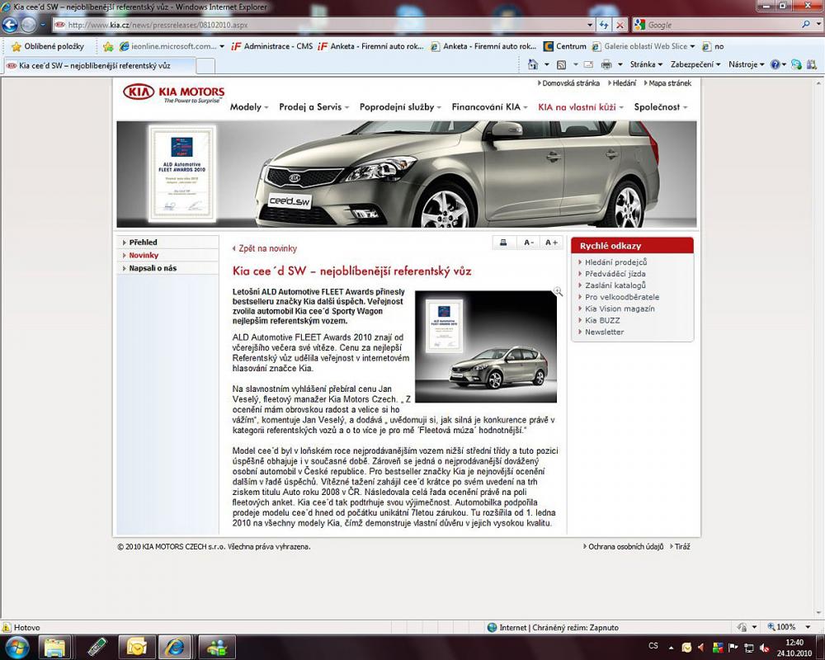
Task: Click Internet Explorer taskbar icon
Action: point(175,648)
